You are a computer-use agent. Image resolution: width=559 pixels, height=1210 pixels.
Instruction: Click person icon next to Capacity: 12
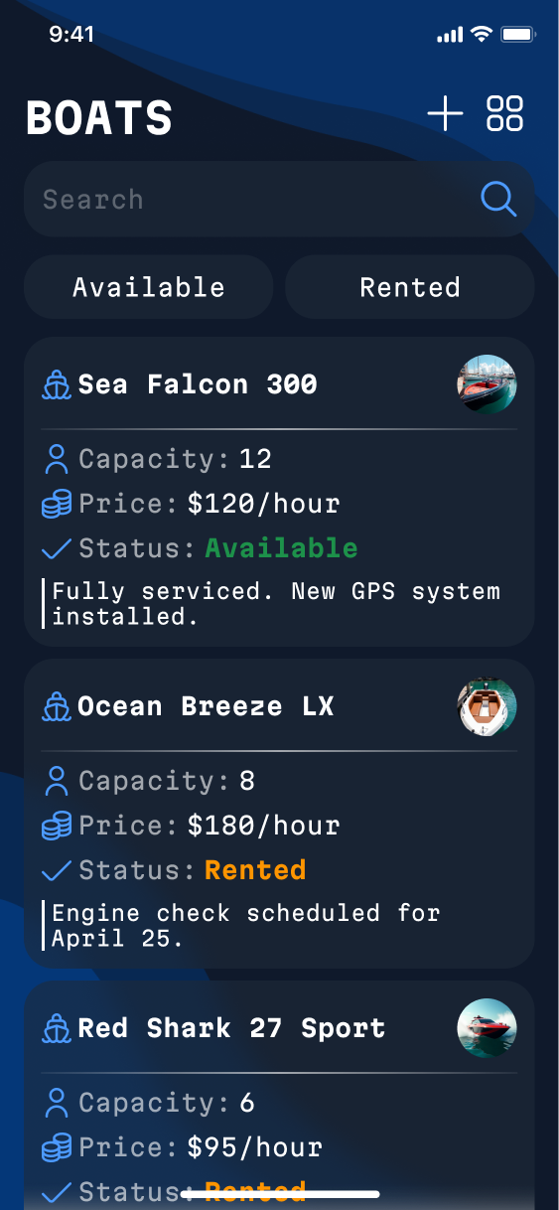57,459
